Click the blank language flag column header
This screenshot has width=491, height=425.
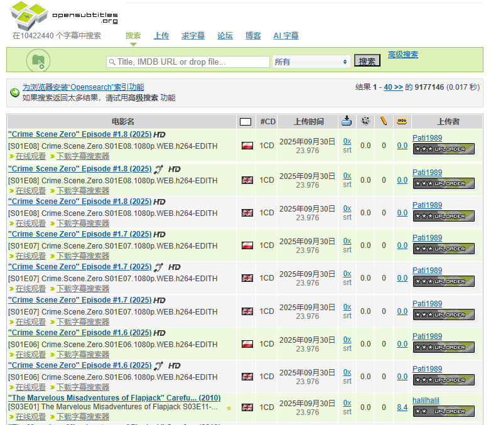coord(245,122)
